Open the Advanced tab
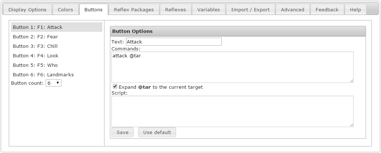The width and height of the screenshot is (381, 153). pos(292,10)
